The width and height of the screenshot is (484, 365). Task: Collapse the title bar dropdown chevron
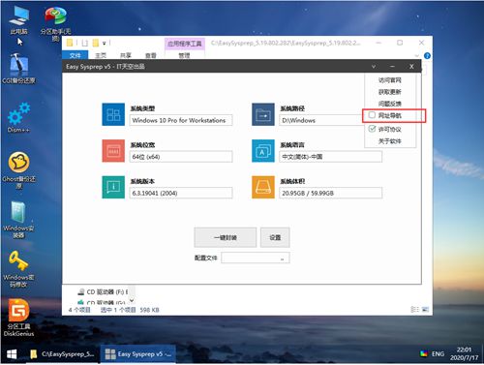(374, 67)
